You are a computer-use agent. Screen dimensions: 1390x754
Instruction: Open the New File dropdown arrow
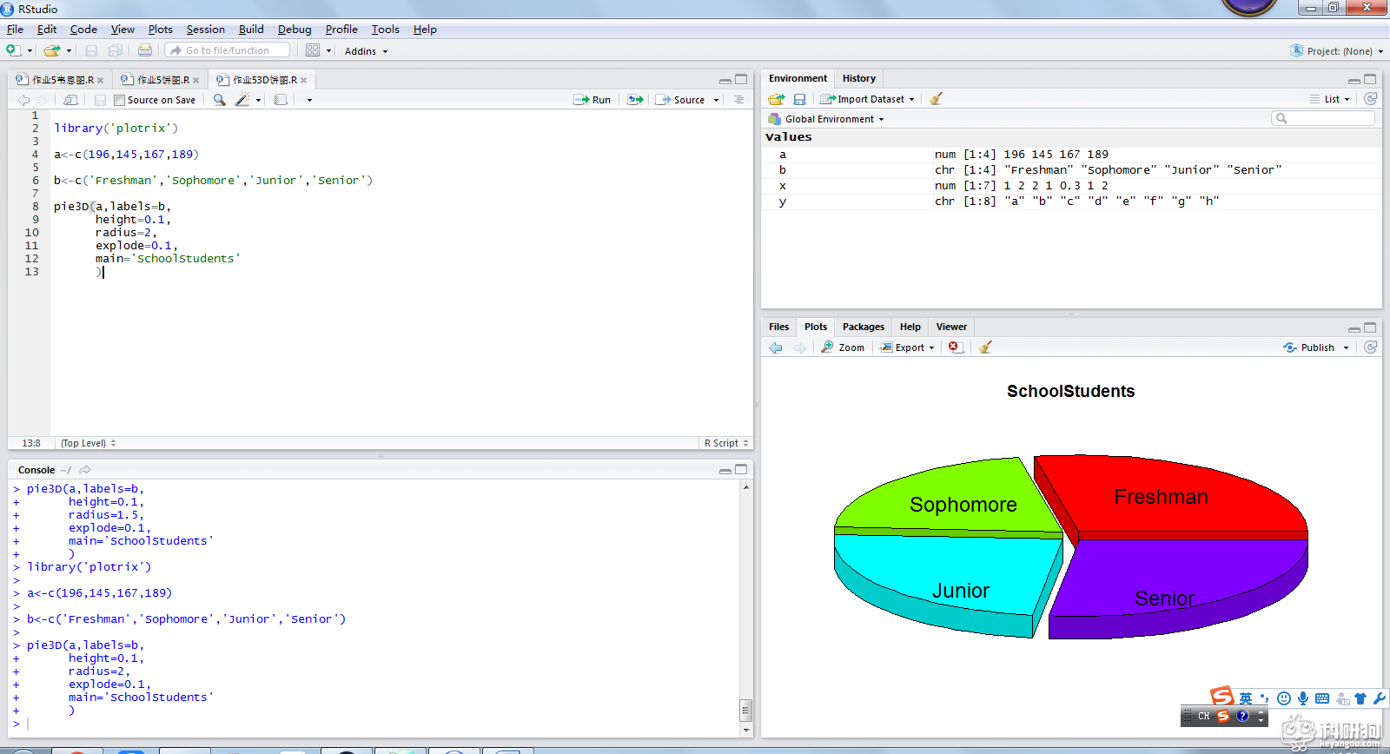30,50
